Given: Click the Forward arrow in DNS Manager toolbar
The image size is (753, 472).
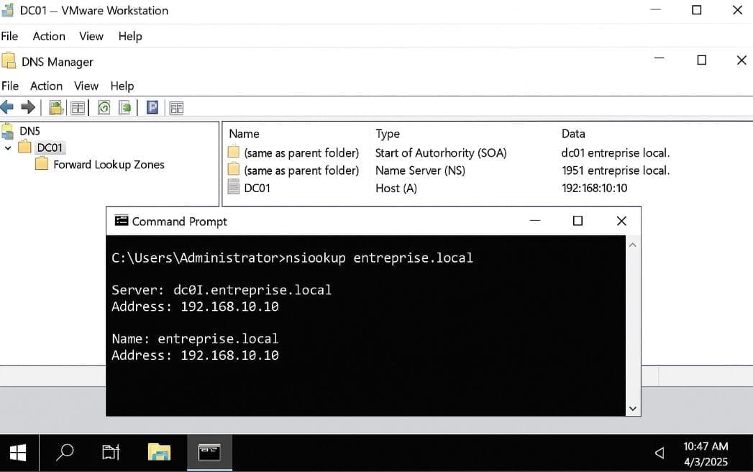Looking at the screenshot, I should click(x=28, y=107).
